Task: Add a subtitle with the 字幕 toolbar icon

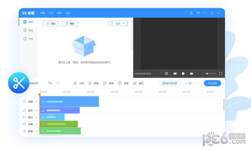Action: [123, 83]
